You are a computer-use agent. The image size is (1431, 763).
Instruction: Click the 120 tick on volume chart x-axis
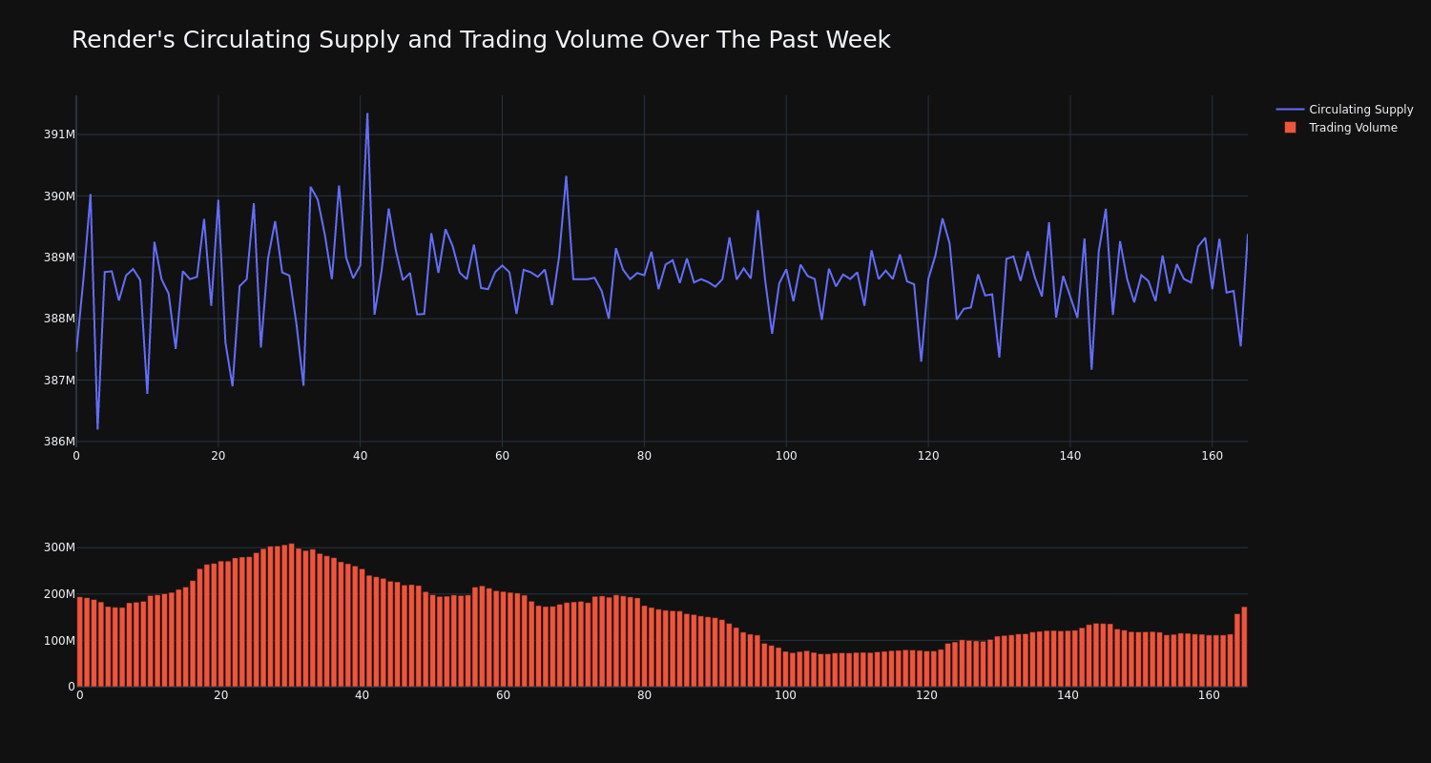pyautogui.click(x=926, y=695)
